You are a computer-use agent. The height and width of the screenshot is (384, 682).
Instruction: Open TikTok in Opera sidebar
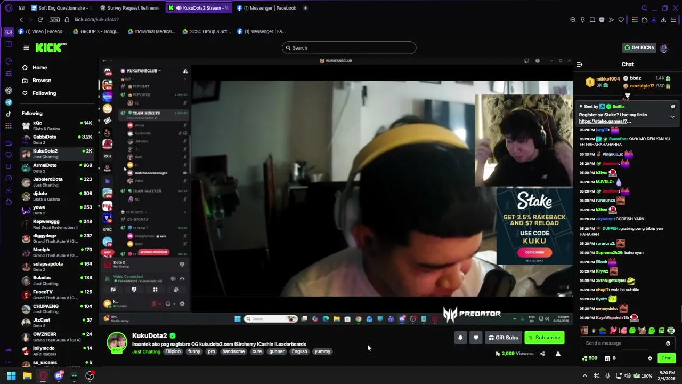point(9,114)
